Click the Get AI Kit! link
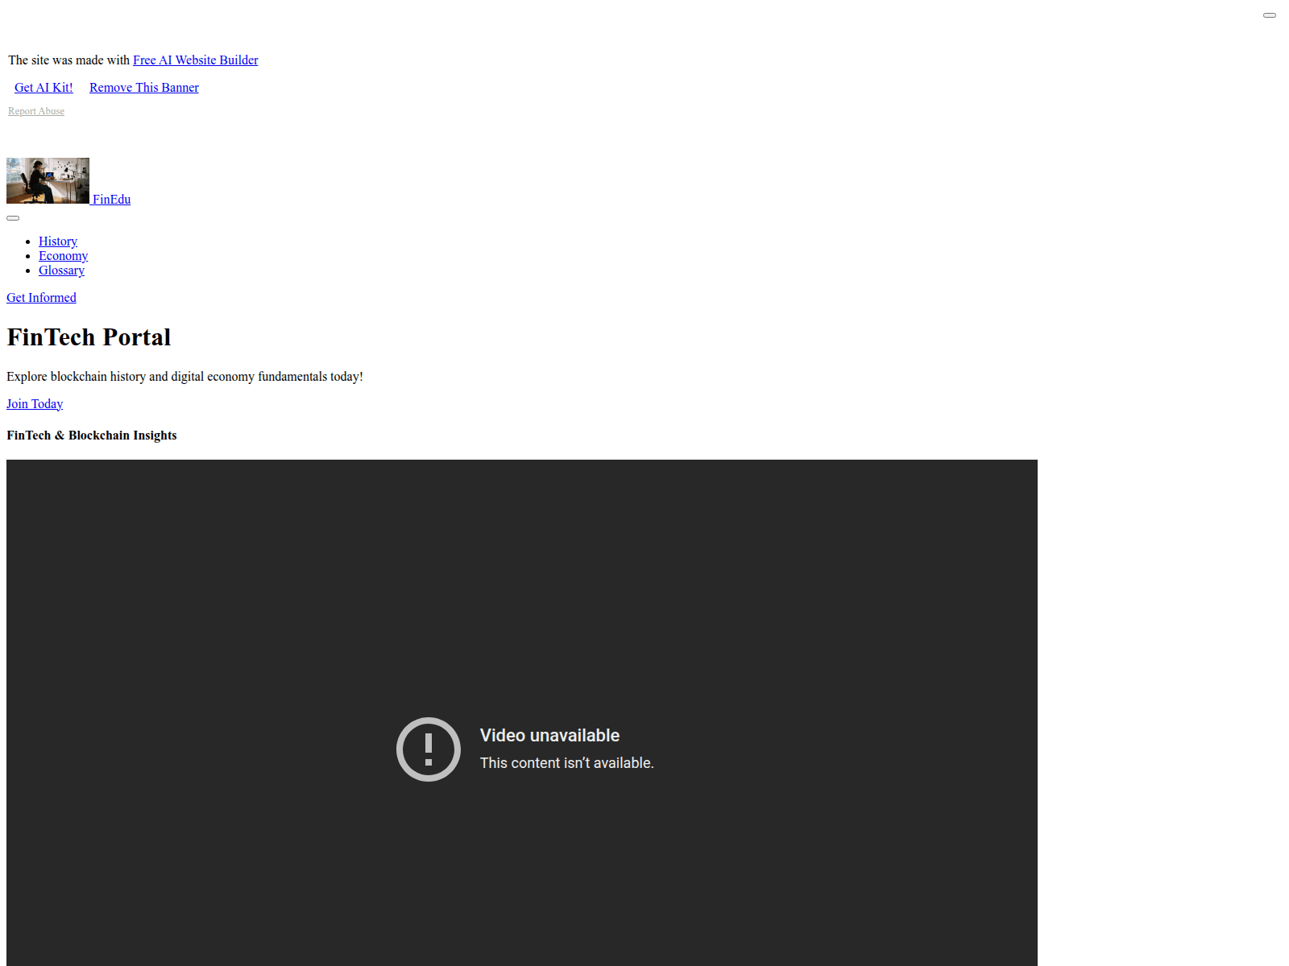1289x966 pixels. [44, 88]
